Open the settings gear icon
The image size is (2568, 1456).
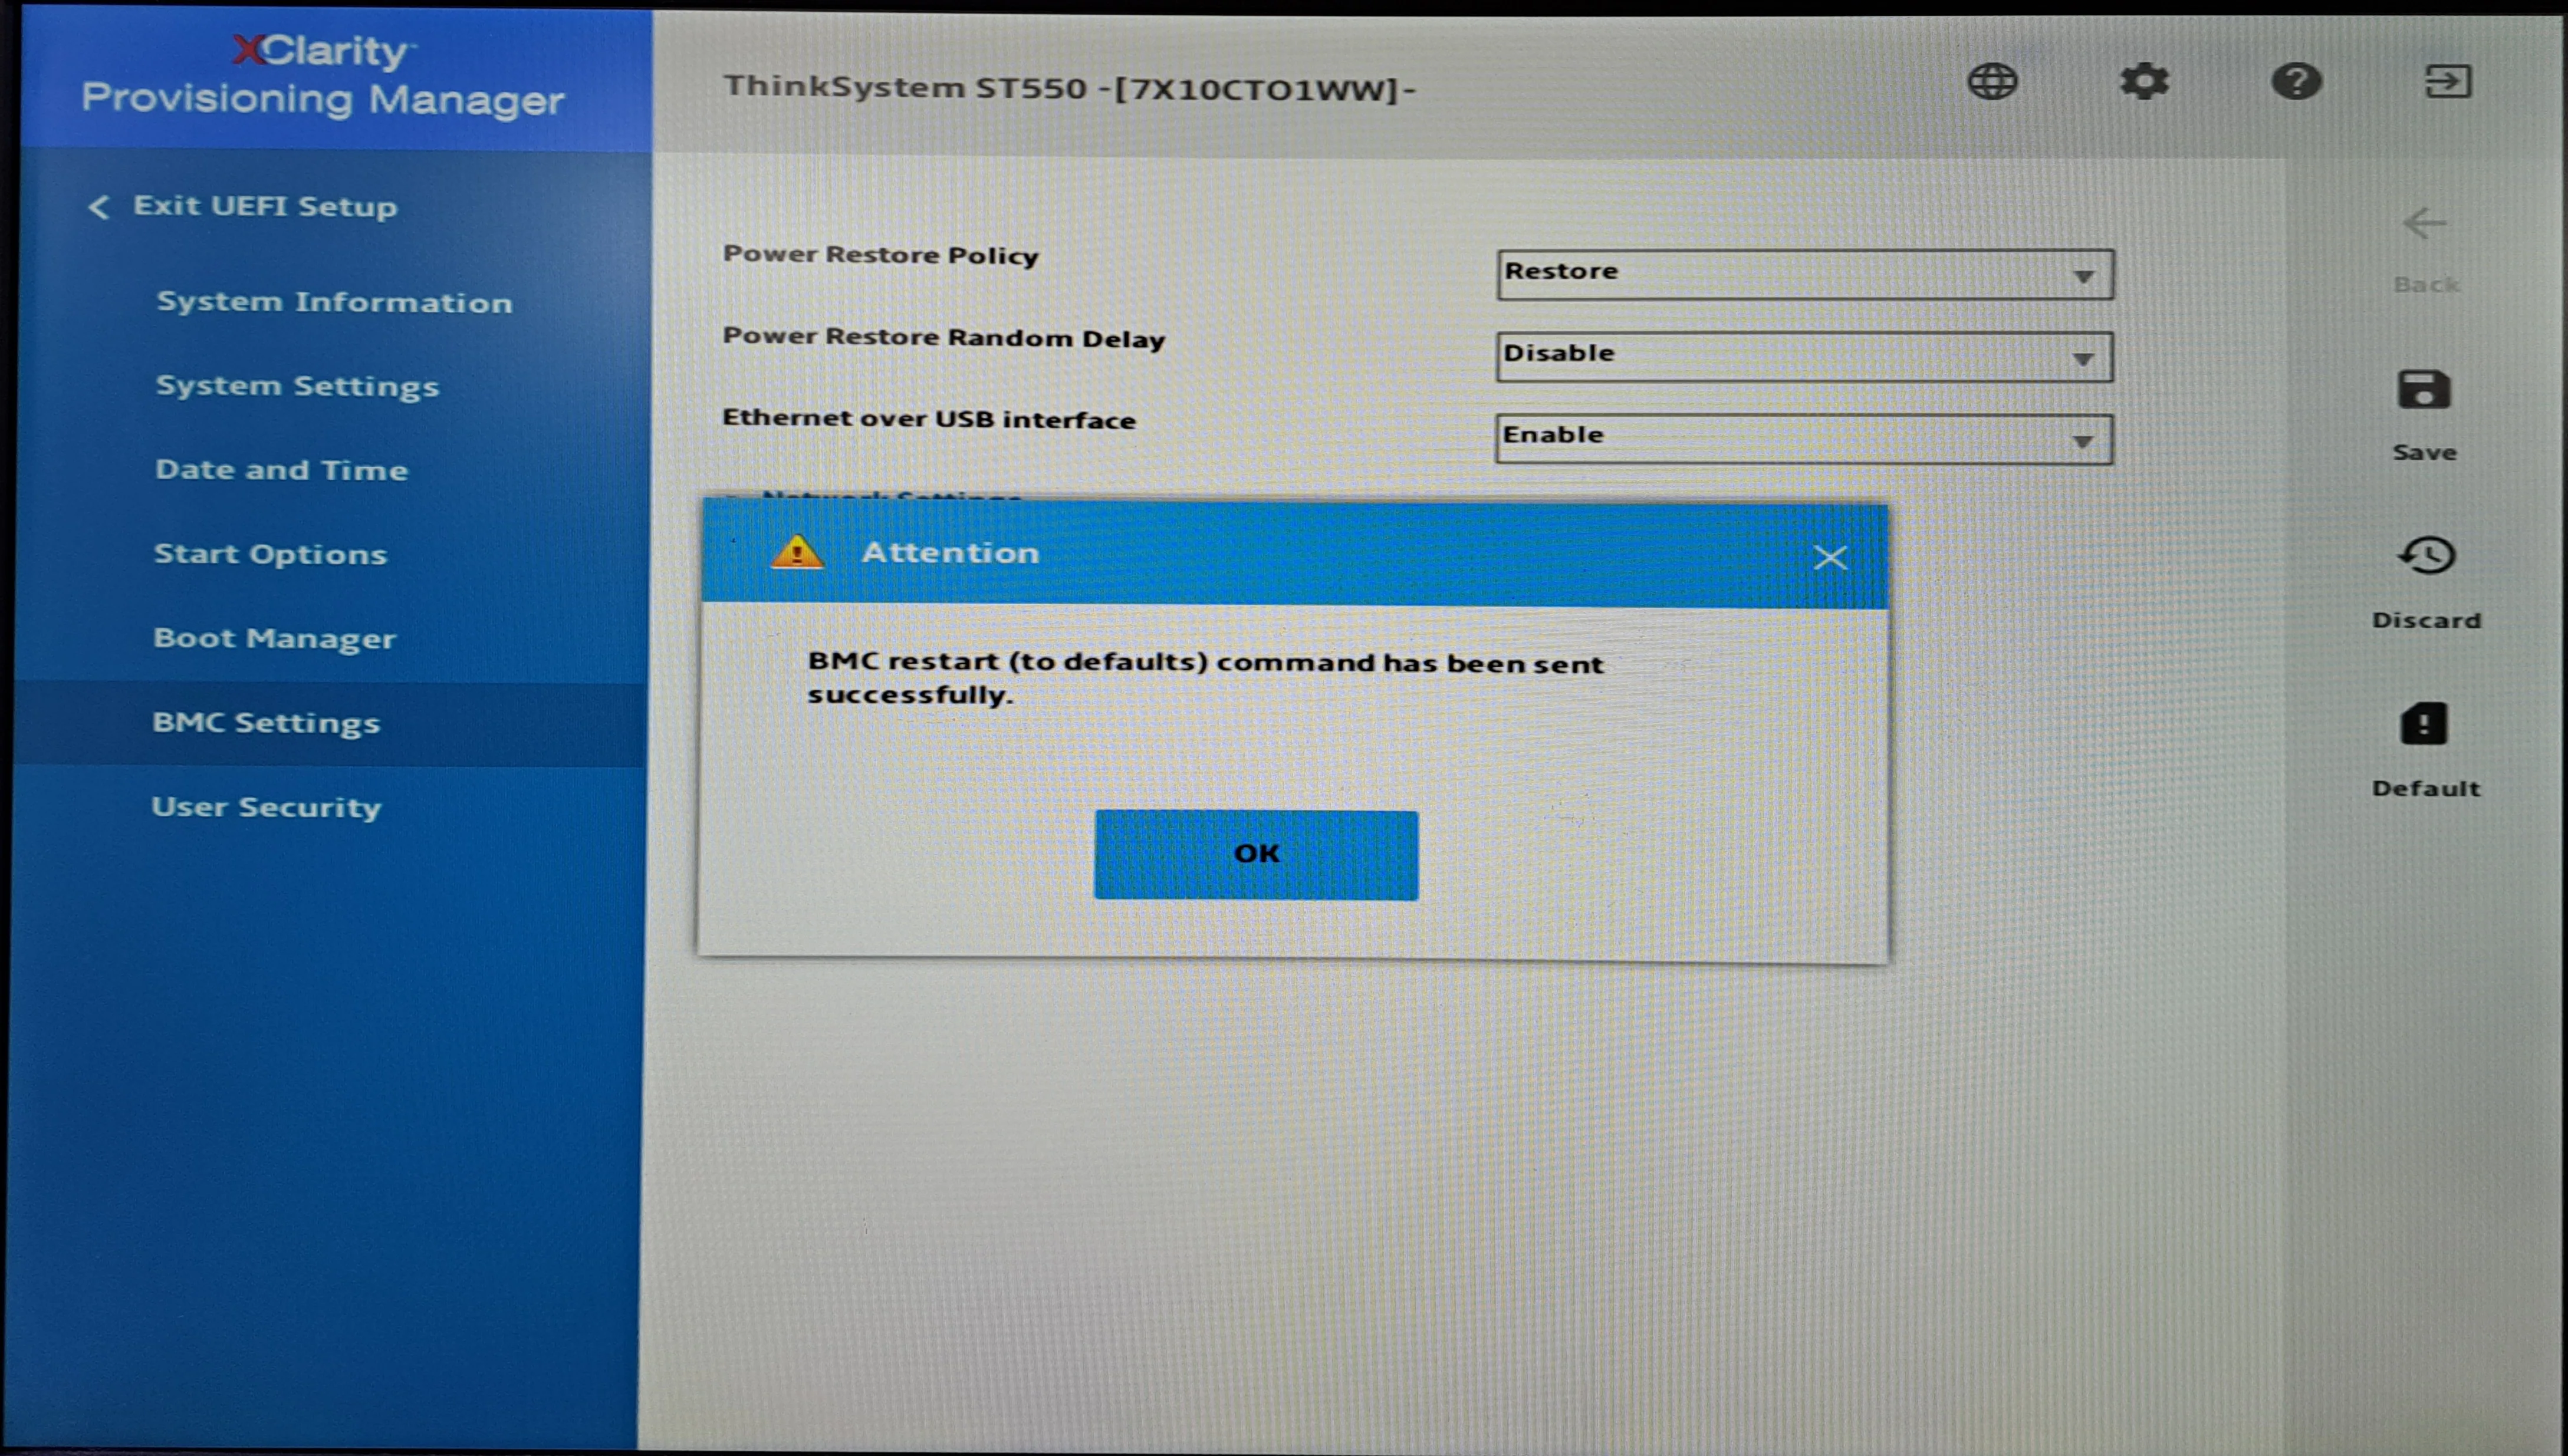pos(2144,81)
